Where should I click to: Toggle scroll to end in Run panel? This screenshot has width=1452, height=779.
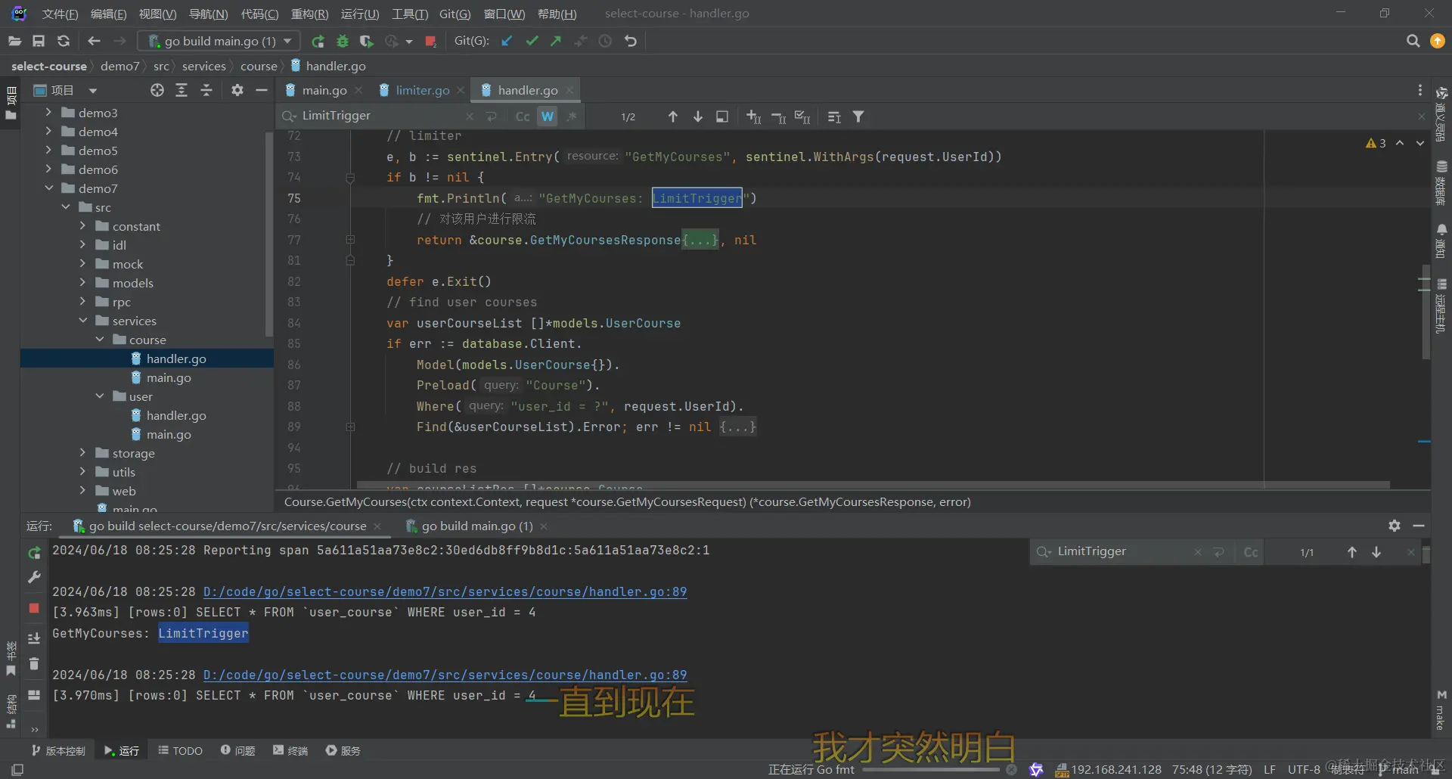(34, 638)
